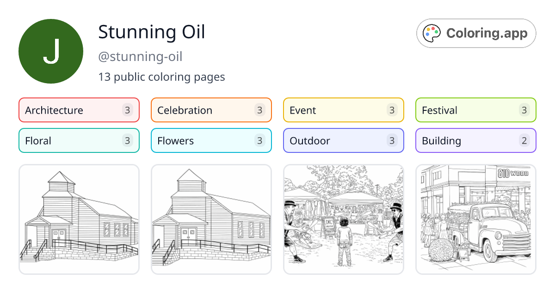
Task: Click the Coloring.app palette icon
Action: (432, 33)
